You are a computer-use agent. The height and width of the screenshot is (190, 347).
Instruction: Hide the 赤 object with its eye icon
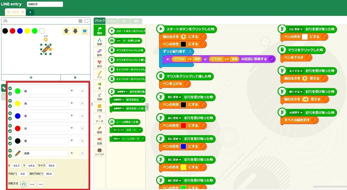[10, 126]
